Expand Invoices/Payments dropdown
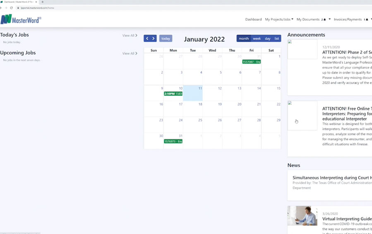The width and height of the screenshot is (372, 234). [348, 19]
